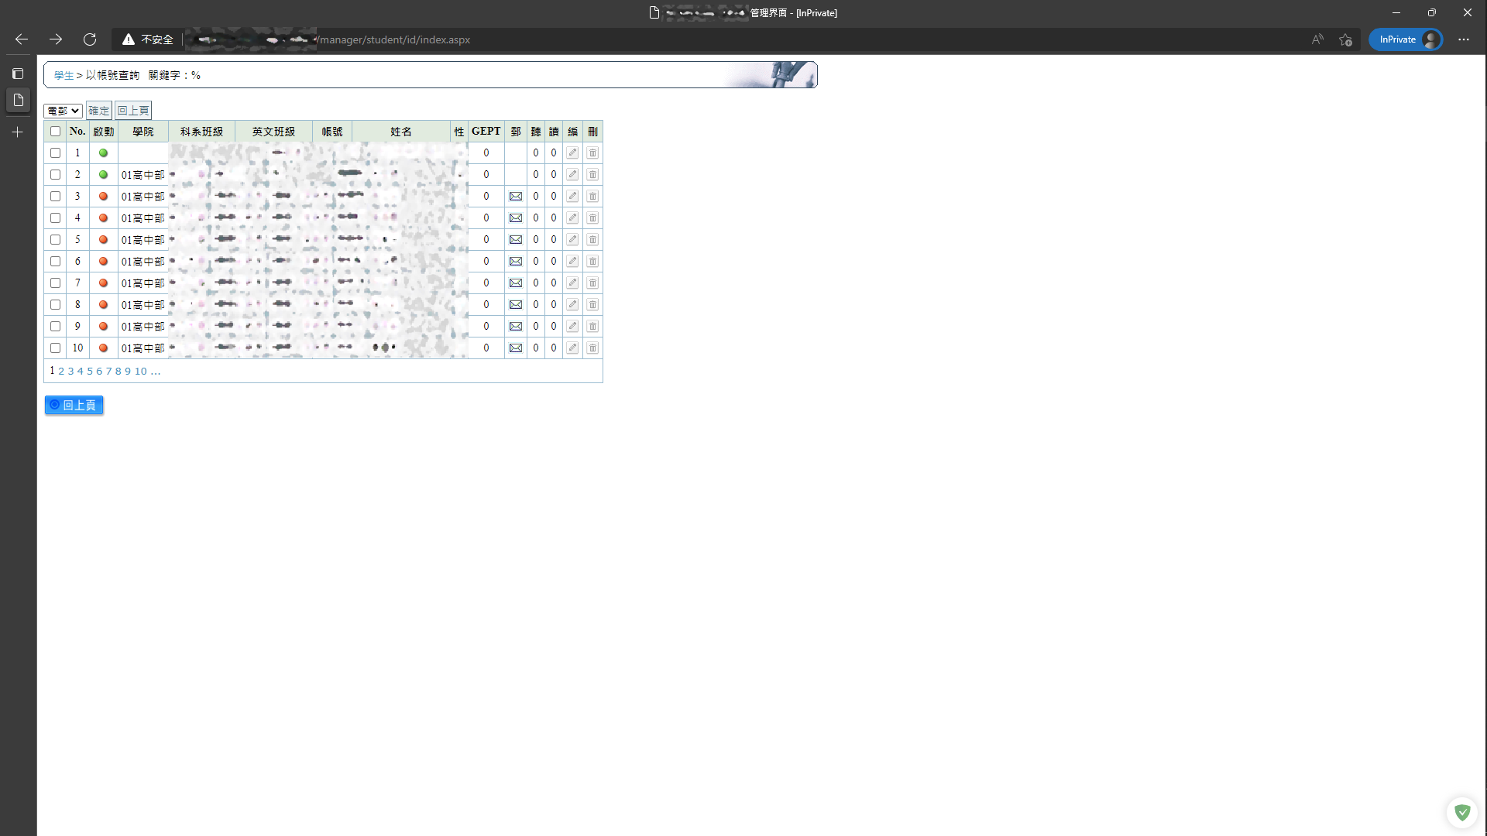Check the checkbox for row 4
This screenshot has width=1487, height=836.
(x=55, y=218)
